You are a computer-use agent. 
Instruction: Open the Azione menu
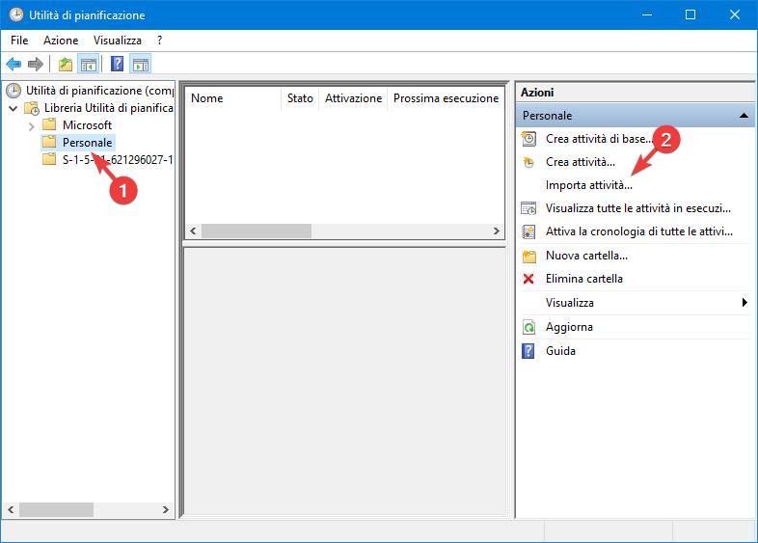[61, 41]
